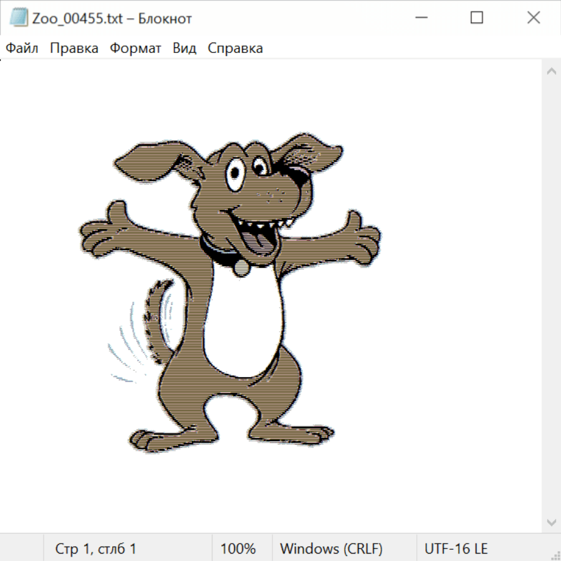Click the Windows (CRLF) status field
The height and width of the screenshot is (561, 561).
[x=331, y=549]
